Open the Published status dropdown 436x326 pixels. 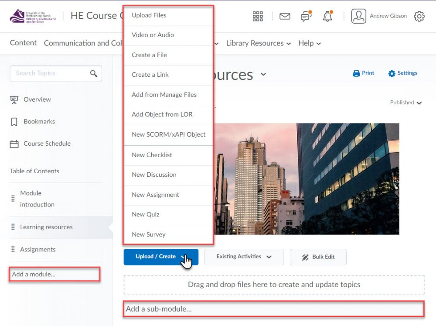405,103
